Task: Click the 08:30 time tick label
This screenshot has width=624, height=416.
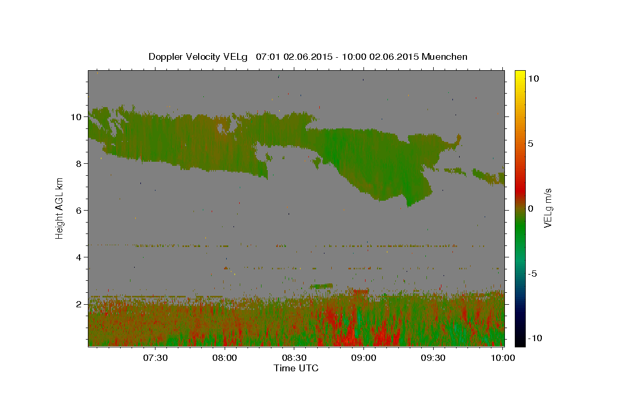Action: [294, 358]
